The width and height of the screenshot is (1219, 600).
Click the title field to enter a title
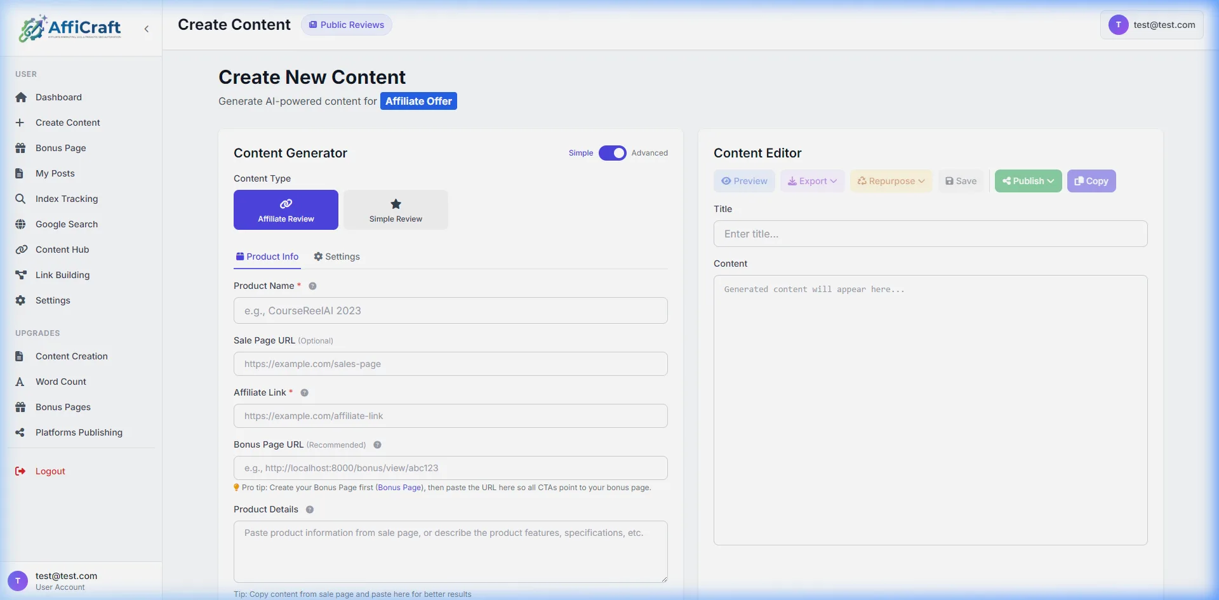(x=930, y=234)
